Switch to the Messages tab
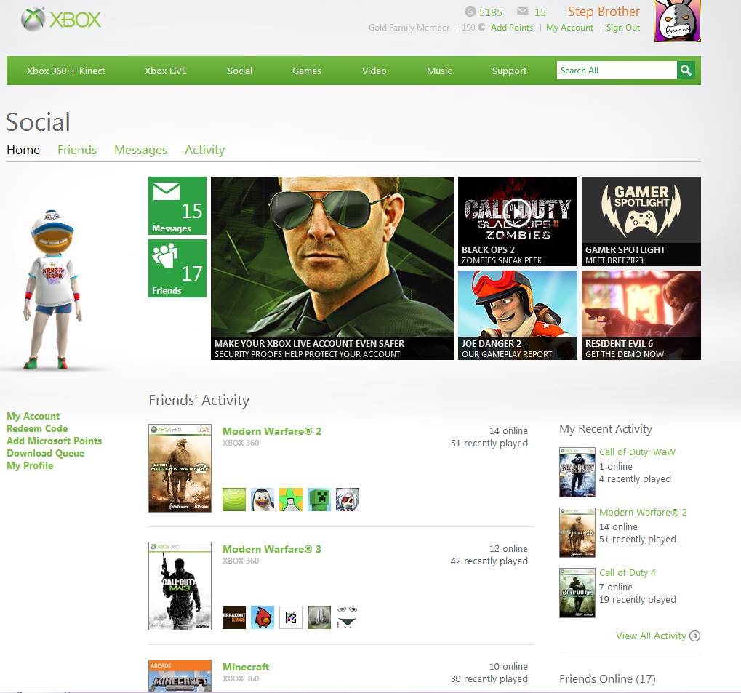Viewport: 741px width, 693px height. [141, 150]
